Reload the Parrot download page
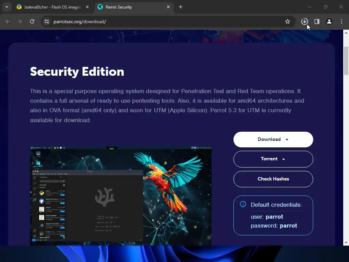Screen dimensions: 349x262 tap(32, 21)
